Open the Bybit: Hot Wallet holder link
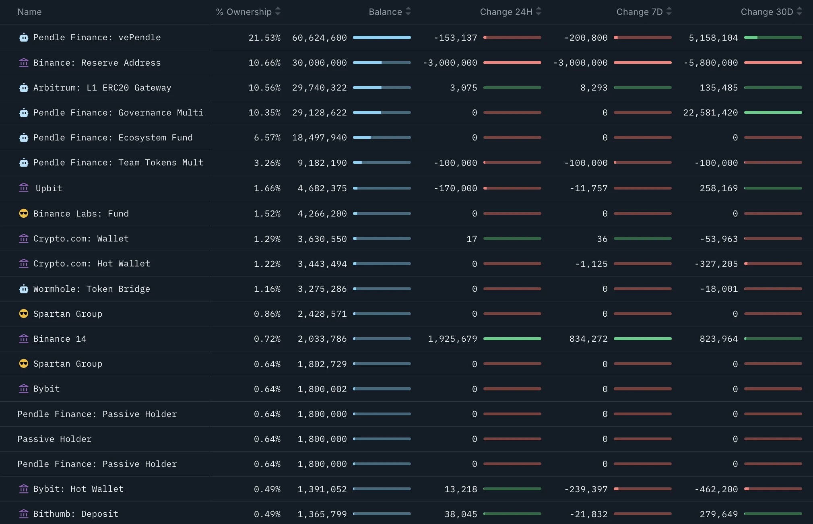813x524 pixels. 78,489
